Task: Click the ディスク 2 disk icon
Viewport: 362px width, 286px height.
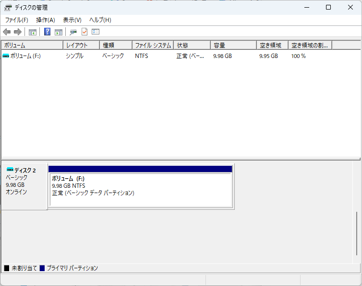Action: click(10, 170)
